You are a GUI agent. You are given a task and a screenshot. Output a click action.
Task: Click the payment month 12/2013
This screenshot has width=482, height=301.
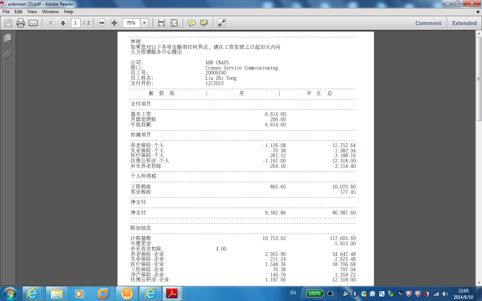pyautogui.click(x=215, y=84)
